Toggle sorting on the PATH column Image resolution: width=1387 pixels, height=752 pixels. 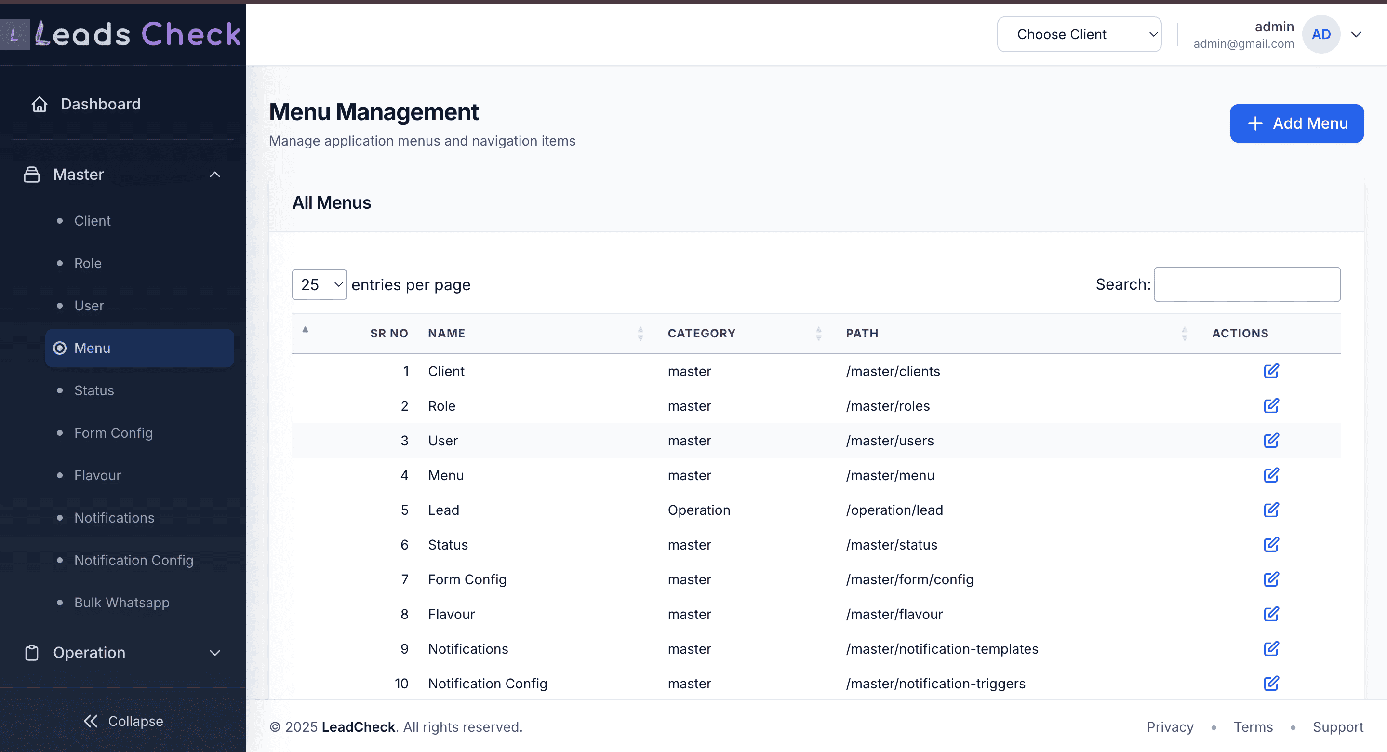[x=1184, y=333]
